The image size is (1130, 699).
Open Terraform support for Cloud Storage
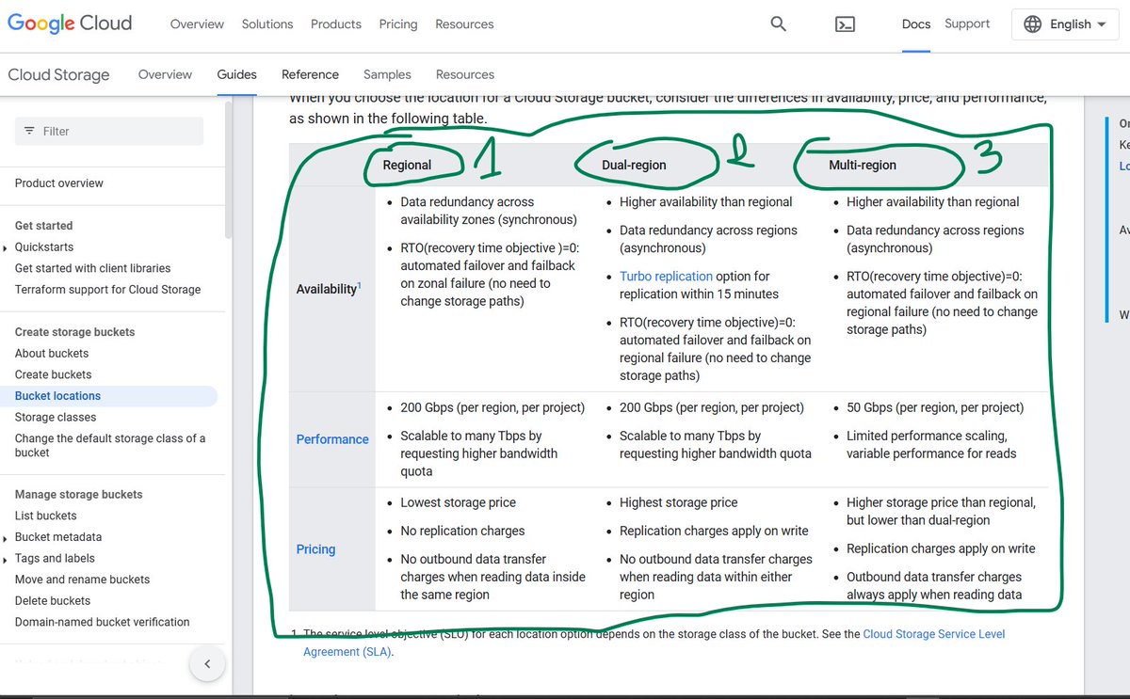point(107,290)
